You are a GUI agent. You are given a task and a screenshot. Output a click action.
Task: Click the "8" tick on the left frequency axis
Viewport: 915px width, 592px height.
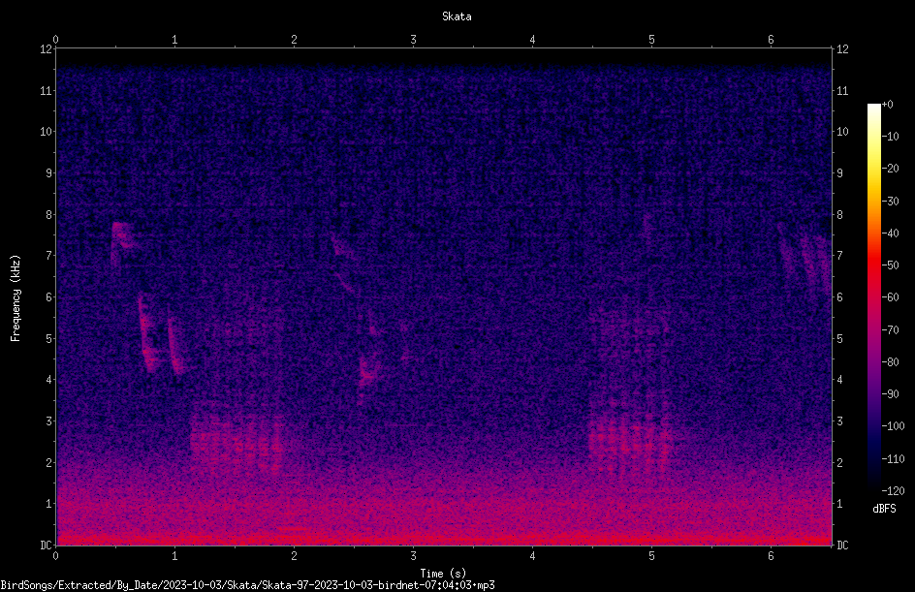click(49, 215)
